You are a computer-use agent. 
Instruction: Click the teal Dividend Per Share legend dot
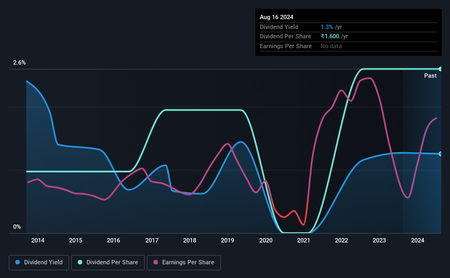tap(80, 262)
